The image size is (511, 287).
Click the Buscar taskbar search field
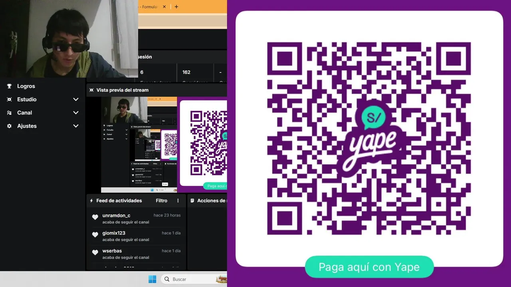coord(194,279)
